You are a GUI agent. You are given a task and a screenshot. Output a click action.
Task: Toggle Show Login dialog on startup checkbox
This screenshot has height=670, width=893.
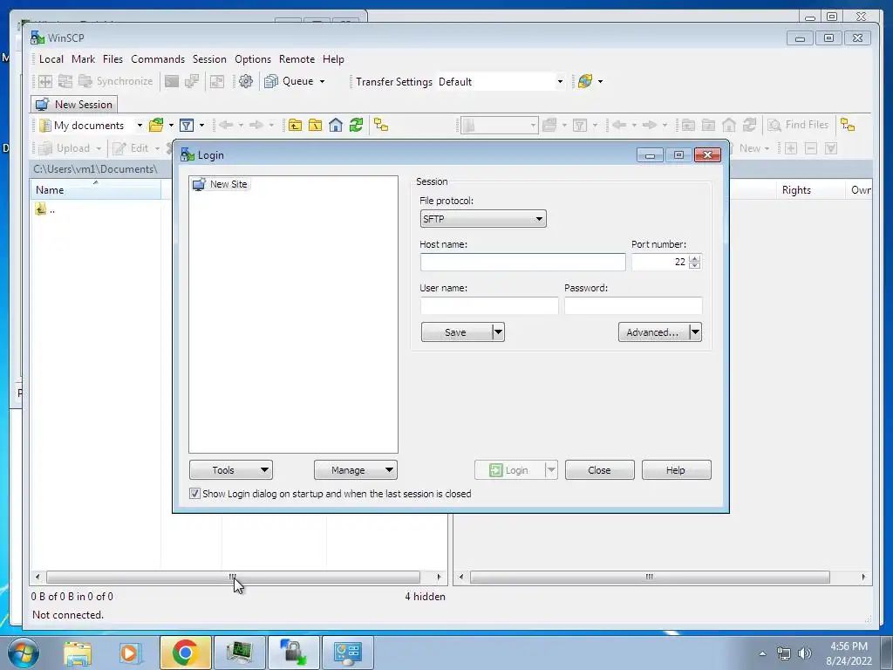194,494
